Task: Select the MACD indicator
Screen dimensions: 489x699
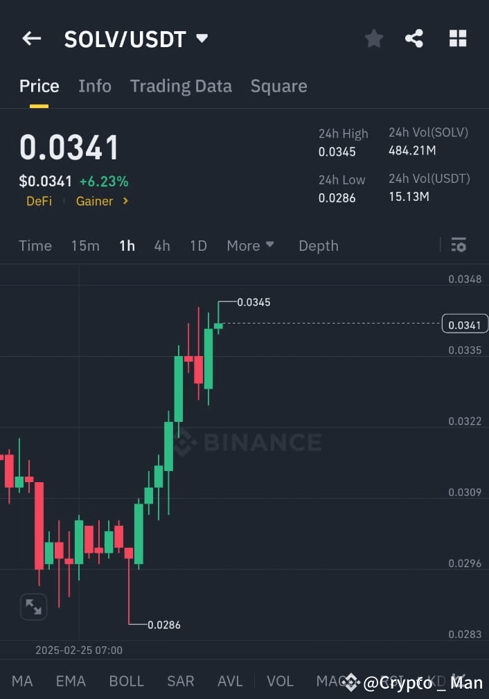Action: 332,681
